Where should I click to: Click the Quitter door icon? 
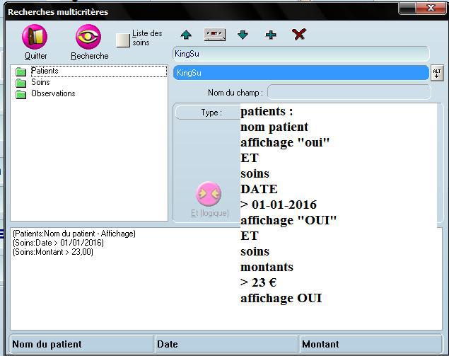[x=35, y=38]
